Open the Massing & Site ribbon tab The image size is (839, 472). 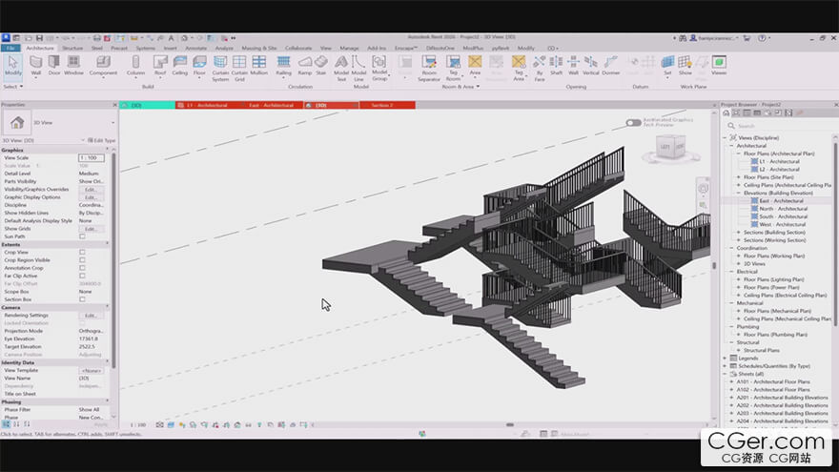259,49
